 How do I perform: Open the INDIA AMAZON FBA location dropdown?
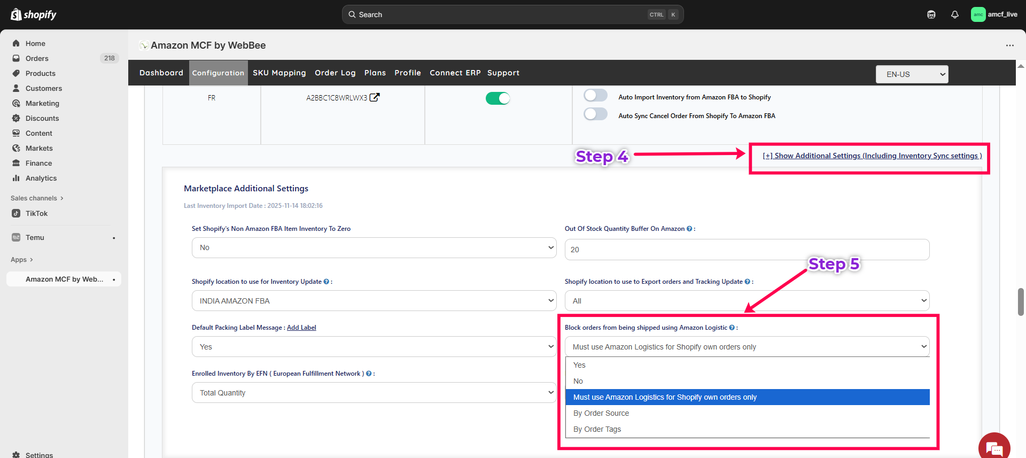[x=374, y=301]
